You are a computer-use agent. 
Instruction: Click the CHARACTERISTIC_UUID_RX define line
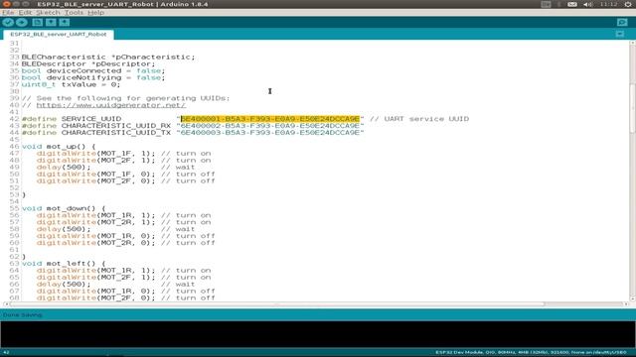click(193, 126)
